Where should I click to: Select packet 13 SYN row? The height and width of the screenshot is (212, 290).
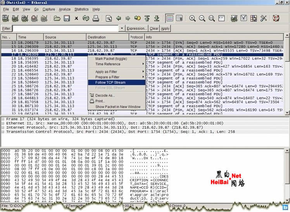click(142, 43)
